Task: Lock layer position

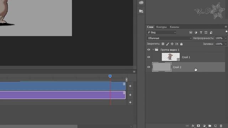Action: click(172, 44)
